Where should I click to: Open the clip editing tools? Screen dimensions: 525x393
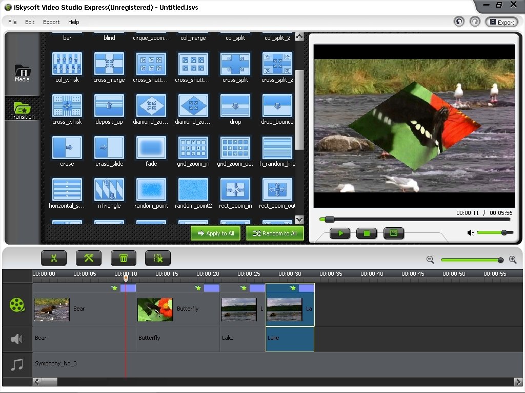tap(89, 258)
